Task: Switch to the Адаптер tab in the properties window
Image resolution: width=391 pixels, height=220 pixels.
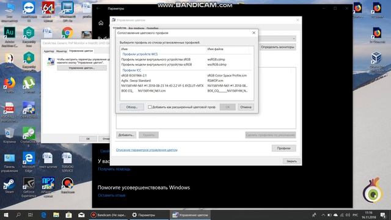Action: coord(49,51)
